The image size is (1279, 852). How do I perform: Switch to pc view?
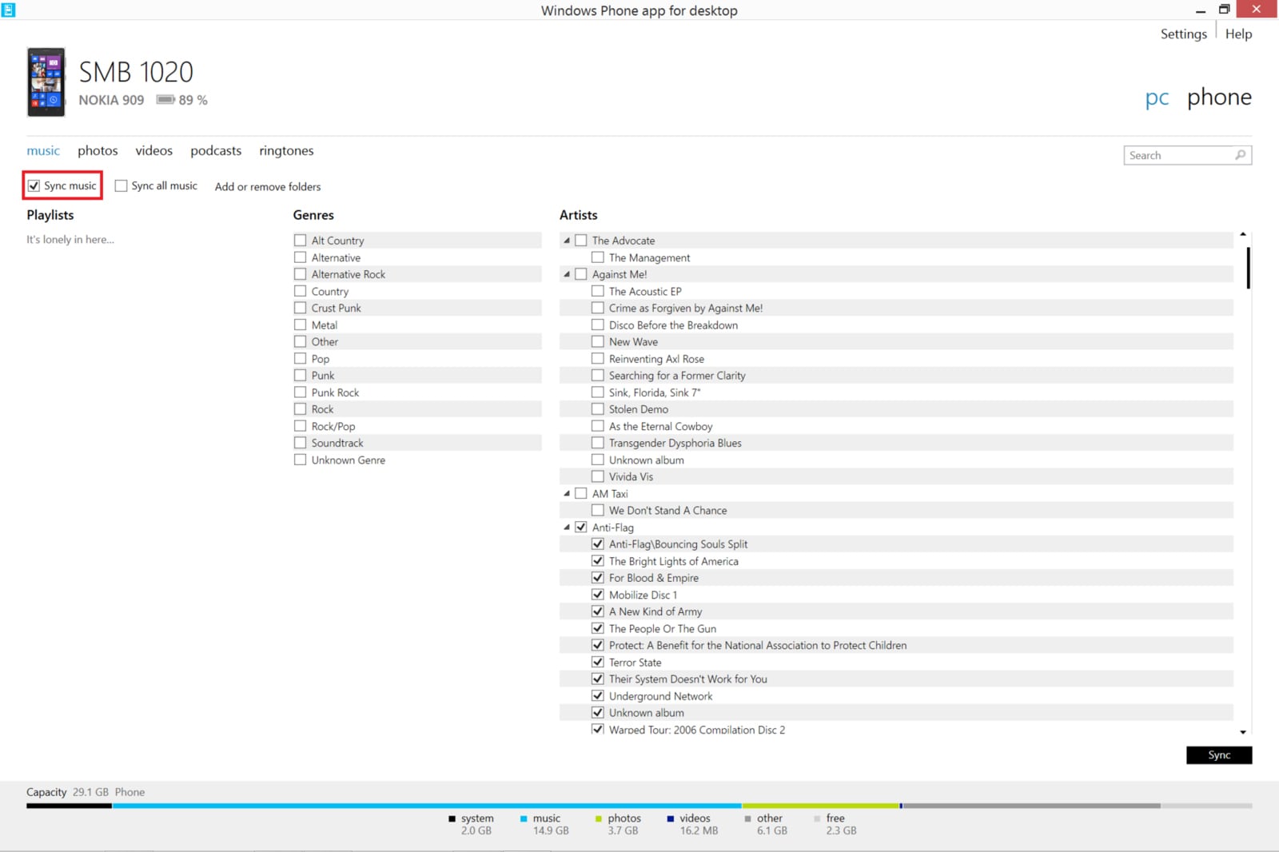coord(1157,98)
